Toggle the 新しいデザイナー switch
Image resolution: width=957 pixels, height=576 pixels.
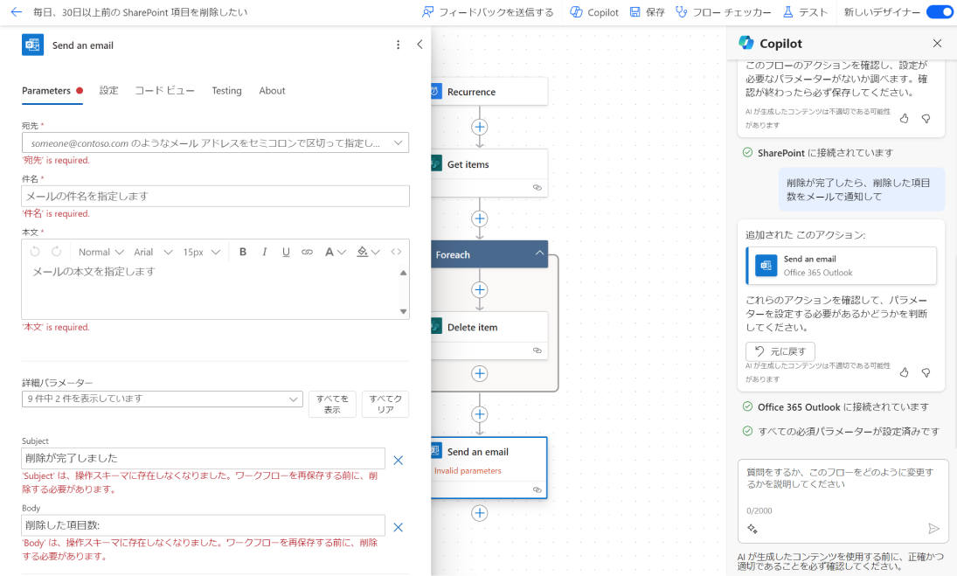[940, 11]
